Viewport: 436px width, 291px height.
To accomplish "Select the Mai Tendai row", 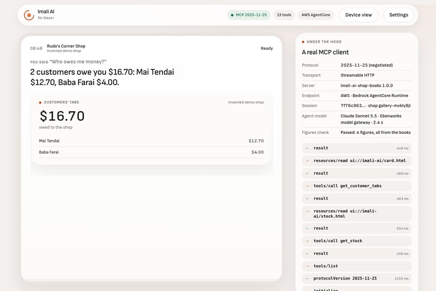I will coord(151,141).
